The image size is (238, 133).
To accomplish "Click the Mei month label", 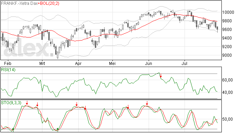I will click(x=112, y=63).
